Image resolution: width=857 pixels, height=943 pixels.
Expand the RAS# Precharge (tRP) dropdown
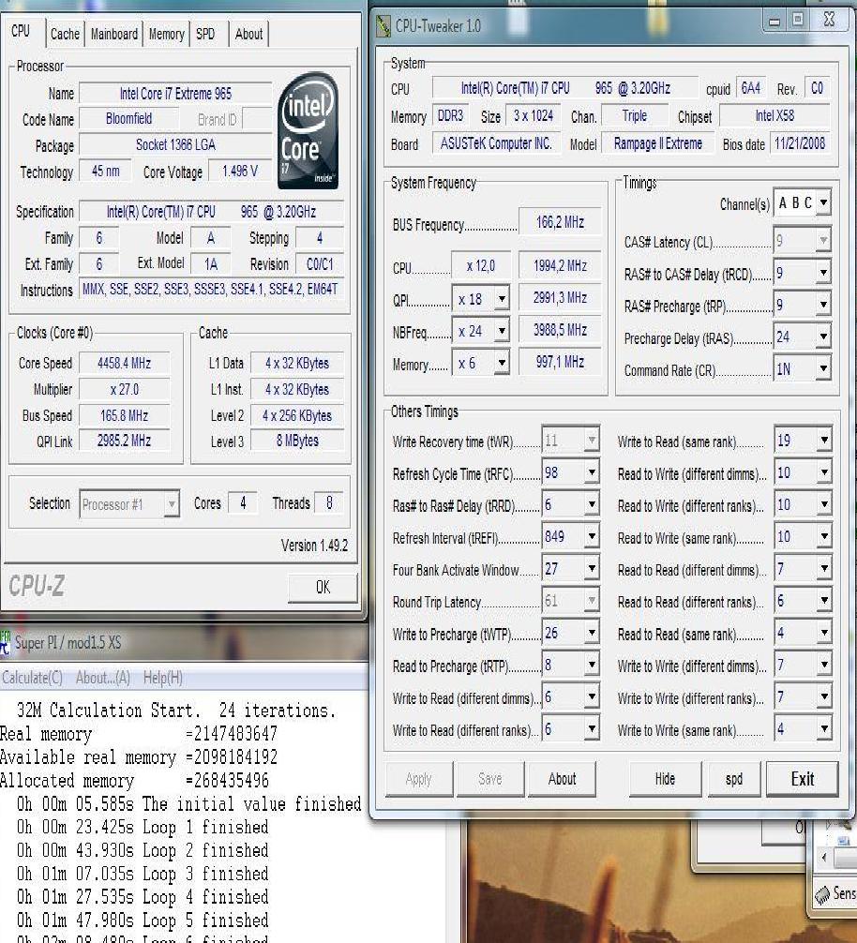tap(823, 306)
